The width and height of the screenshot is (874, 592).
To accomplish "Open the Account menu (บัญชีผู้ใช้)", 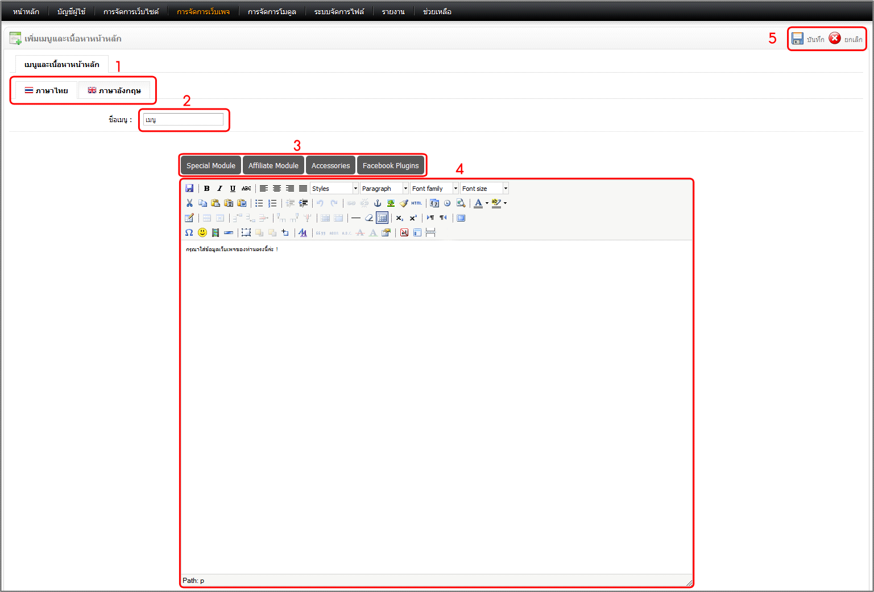I will pos(71,11).
